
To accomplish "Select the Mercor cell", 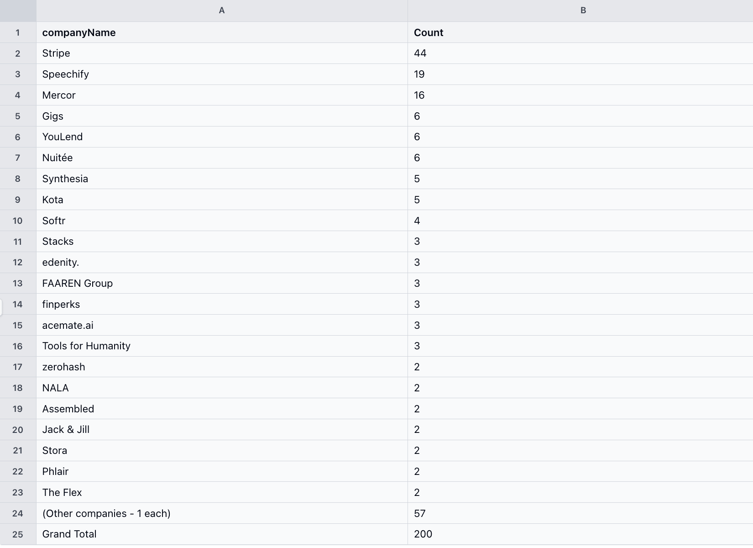I will [222, 95].
